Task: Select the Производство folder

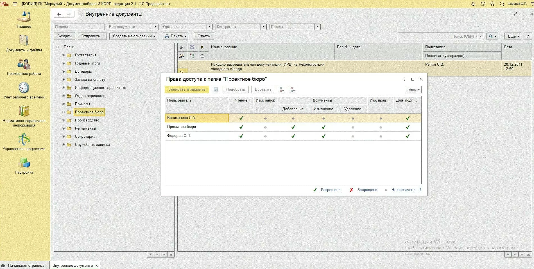Action: coord(87,120)
